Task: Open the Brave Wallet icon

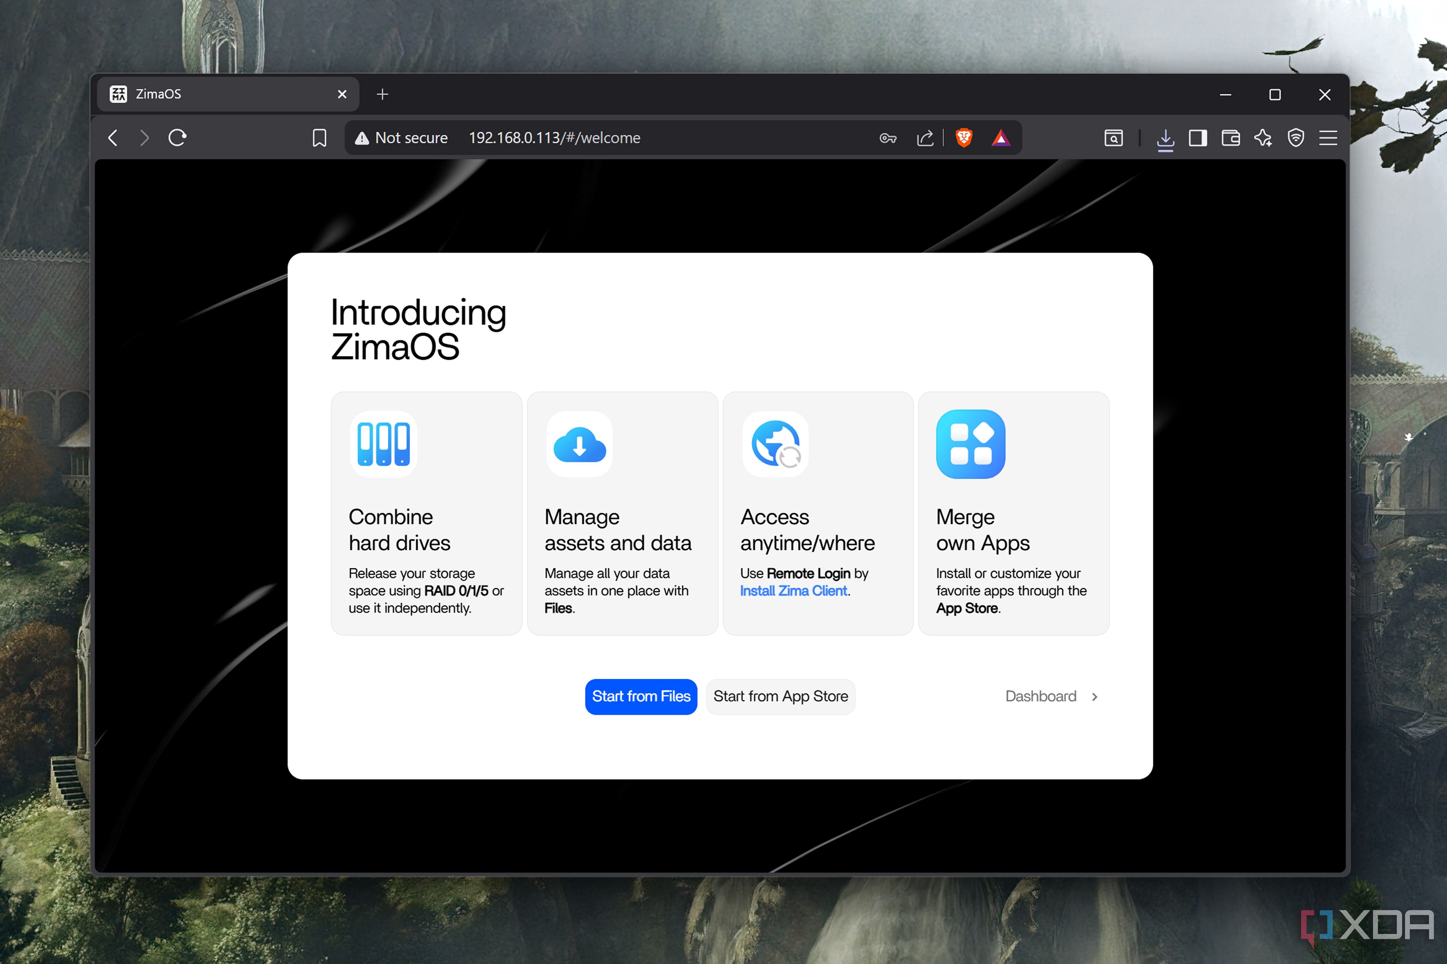Action: pyautogui.click(x=1230, y=138)
